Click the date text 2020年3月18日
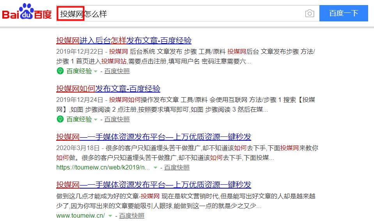Viewport: 374px width, 222px height. (x=78, y=148)
